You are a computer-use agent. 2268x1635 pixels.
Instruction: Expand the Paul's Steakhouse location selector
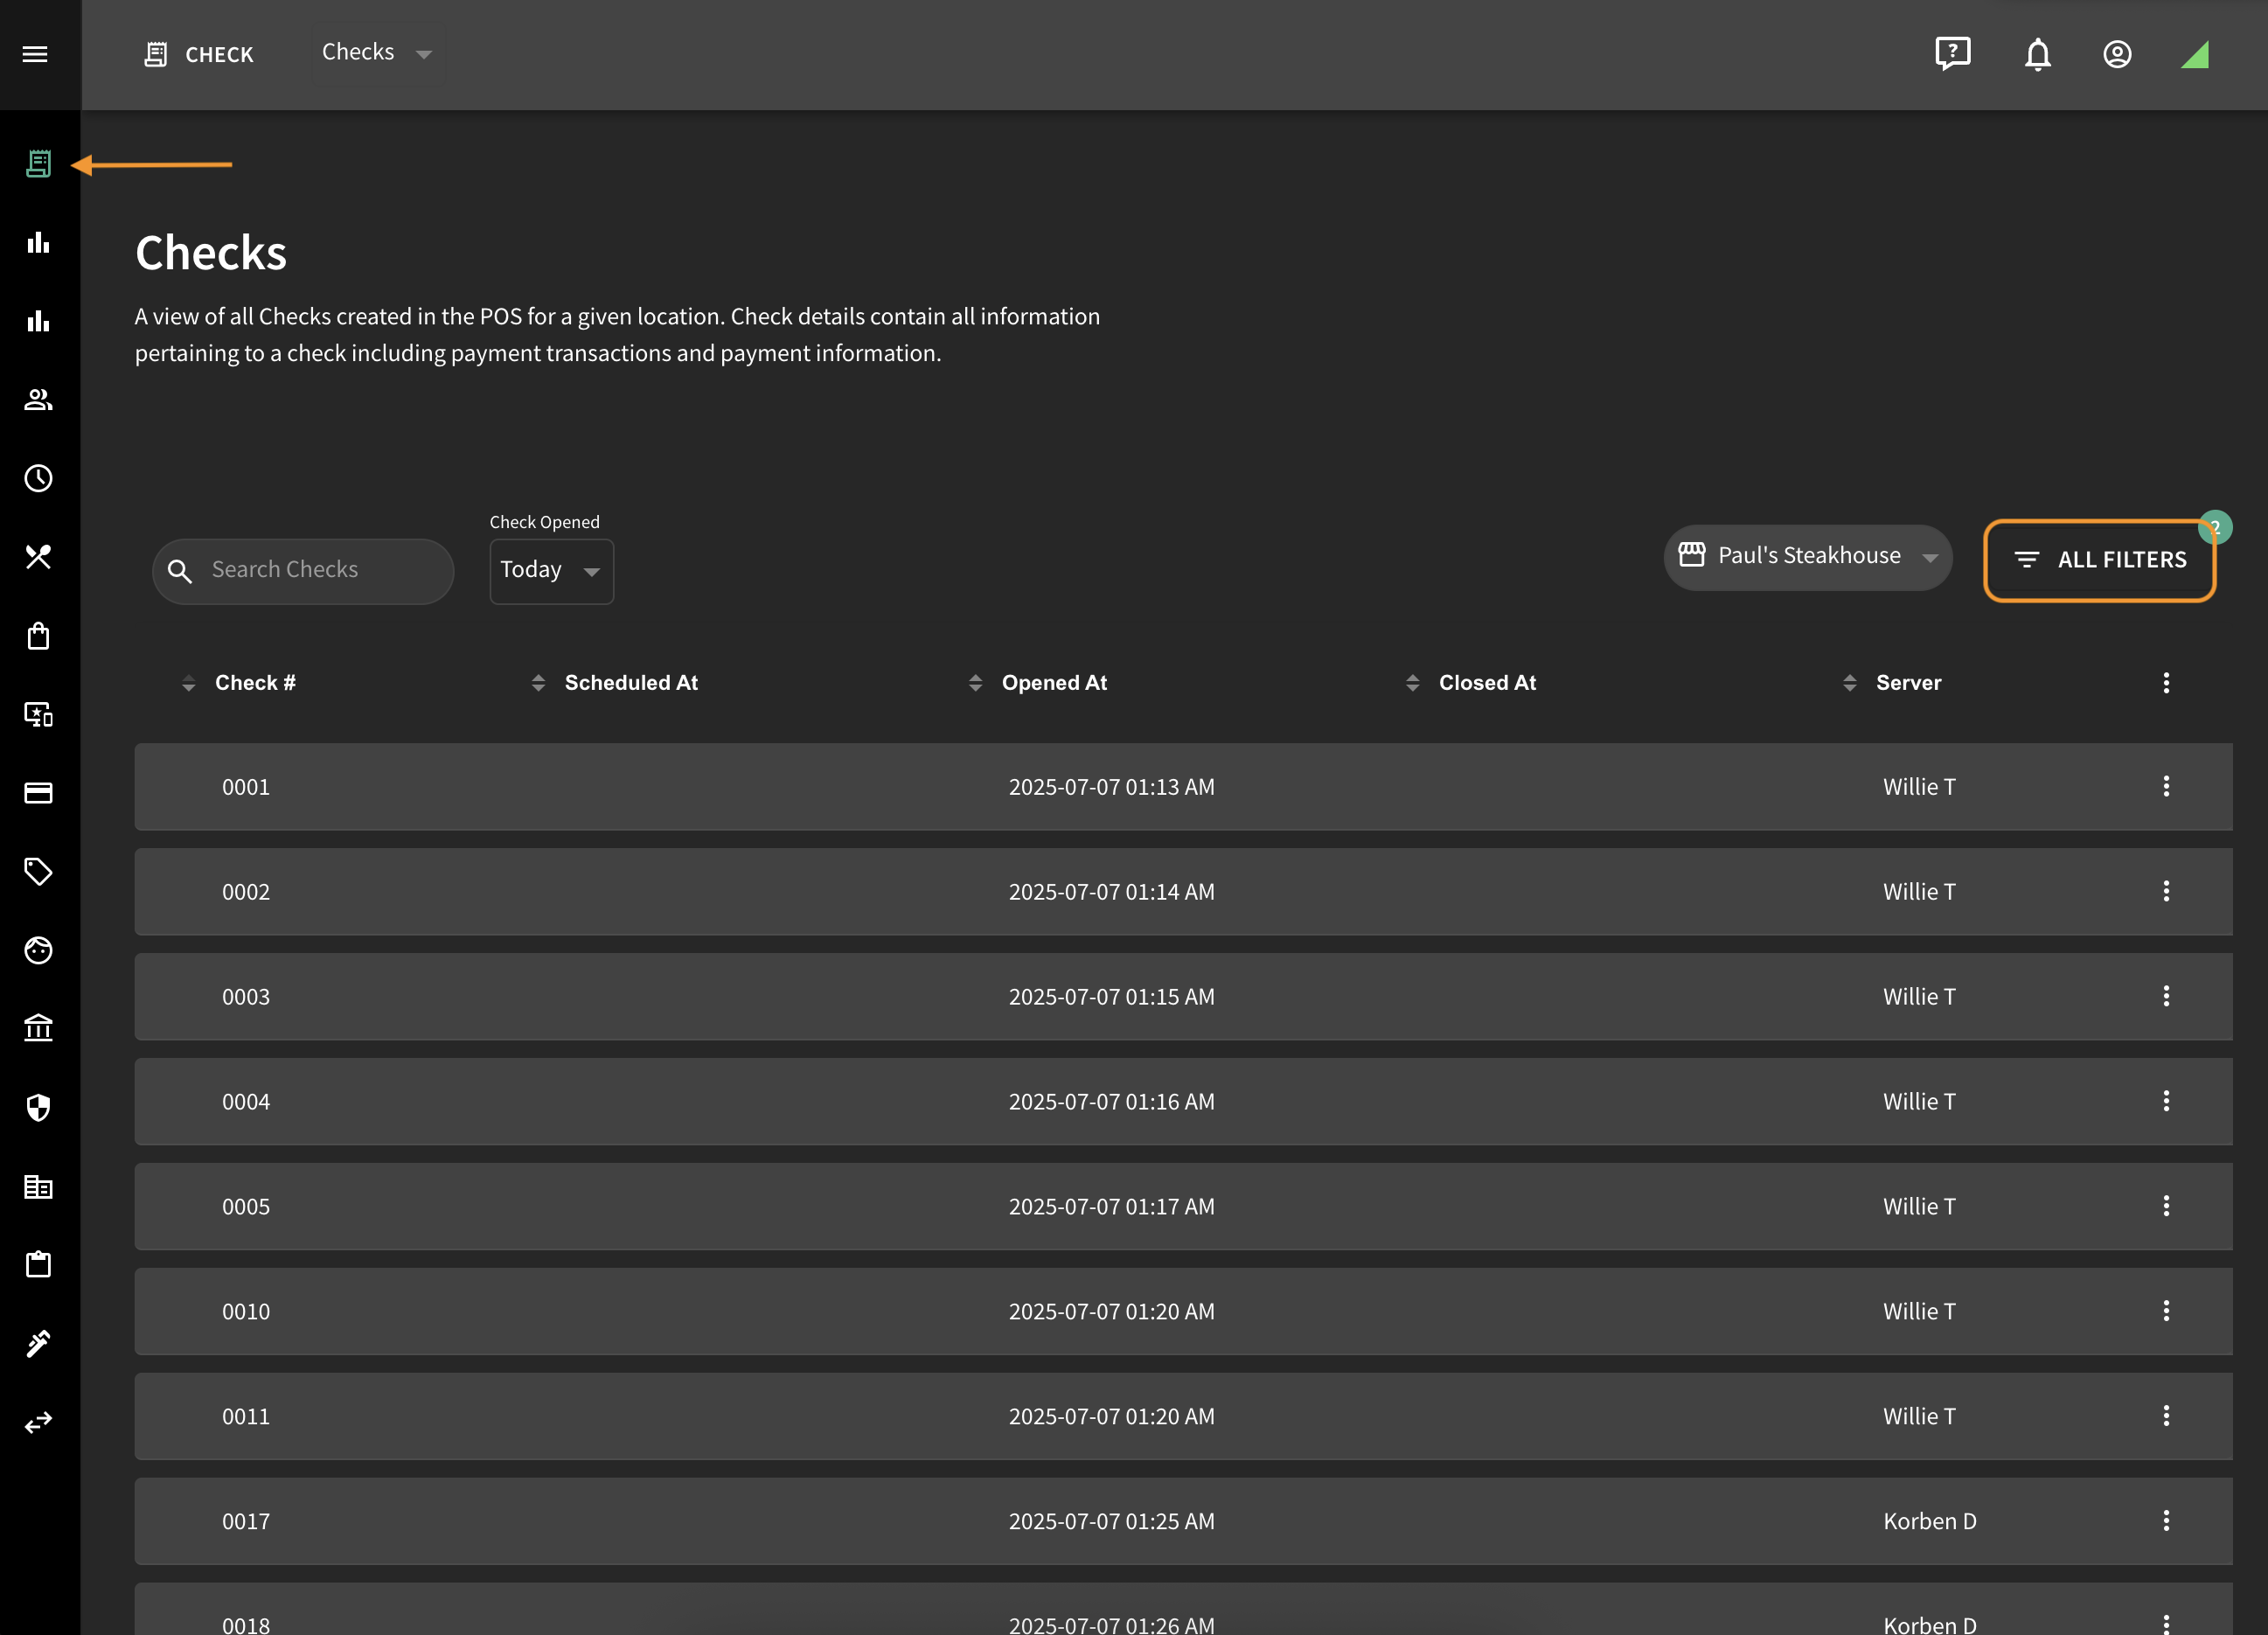point(1807,557)
